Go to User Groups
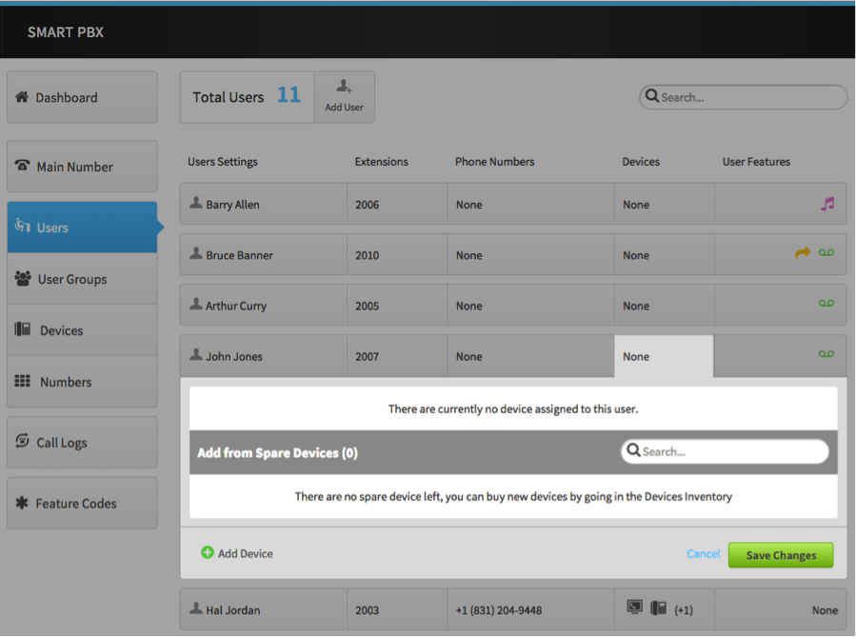This screenshot has height=637, width=856. [82, 279]
